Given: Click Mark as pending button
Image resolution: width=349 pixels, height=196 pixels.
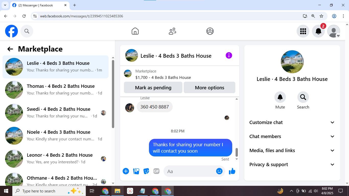Looking at the screenshot, I should pos(153,88).
